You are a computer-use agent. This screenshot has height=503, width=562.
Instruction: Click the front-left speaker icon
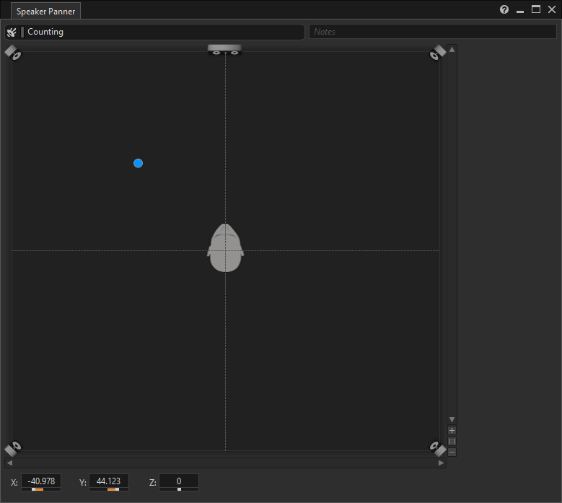12,53
